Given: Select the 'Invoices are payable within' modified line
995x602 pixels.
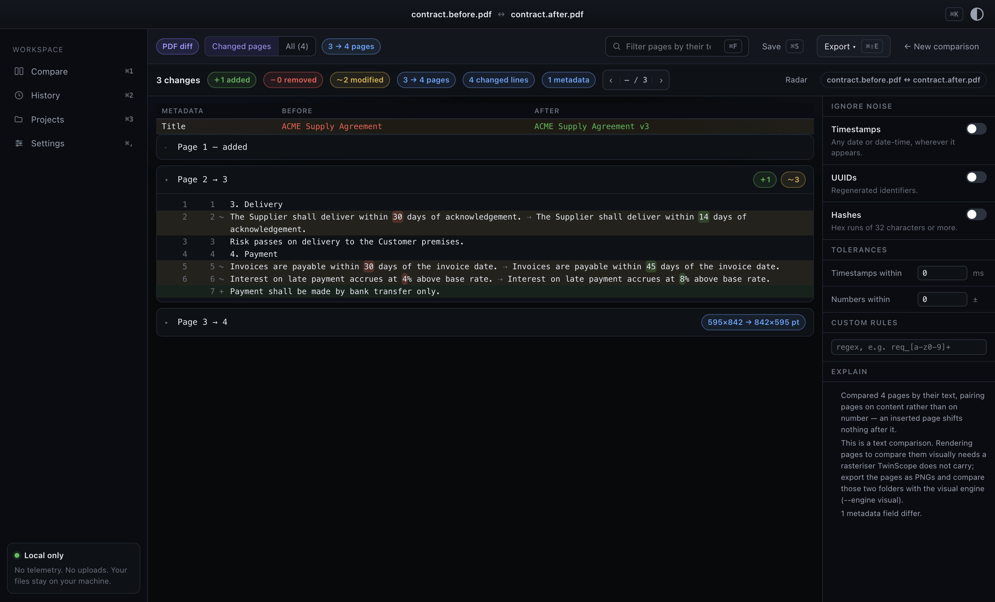Looking at the screenshot, I should click(485, 267).
